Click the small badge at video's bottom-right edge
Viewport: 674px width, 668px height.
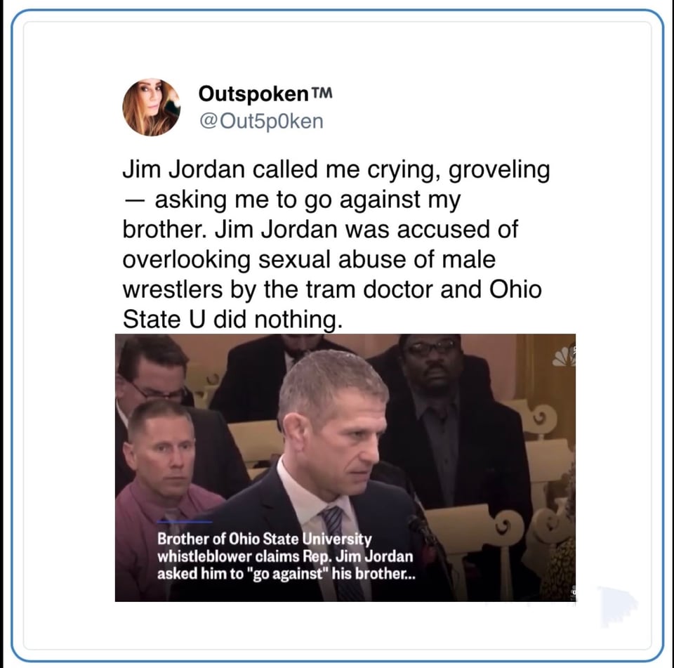tap(573, 593)
